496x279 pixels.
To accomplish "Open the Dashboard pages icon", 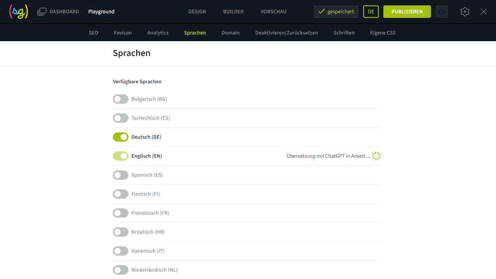I will [42, 12].
